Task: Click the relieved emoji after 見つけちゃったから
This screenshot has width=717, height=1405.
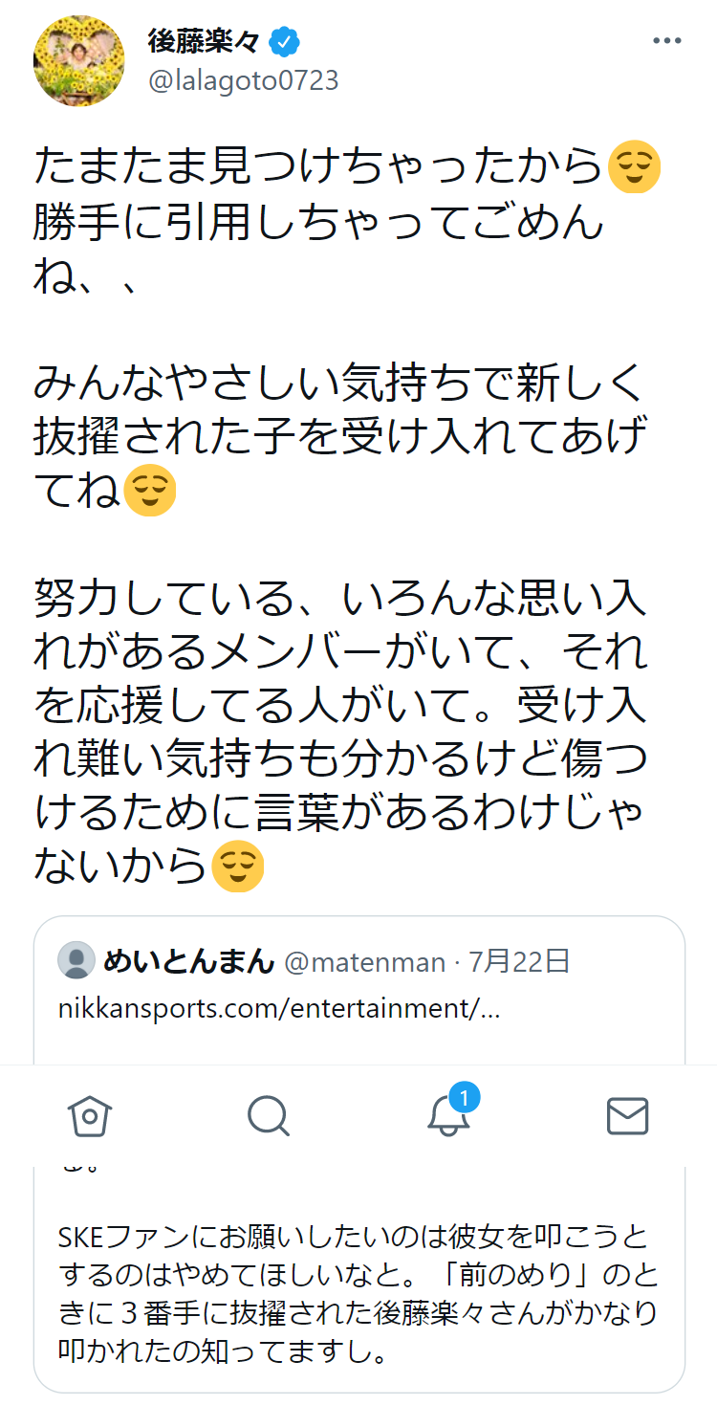Action: (x=635, y=166)
